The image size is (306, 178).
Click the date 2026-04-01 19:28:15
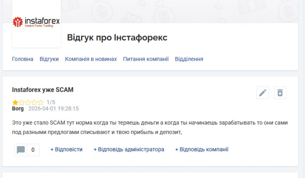point(53,109)
